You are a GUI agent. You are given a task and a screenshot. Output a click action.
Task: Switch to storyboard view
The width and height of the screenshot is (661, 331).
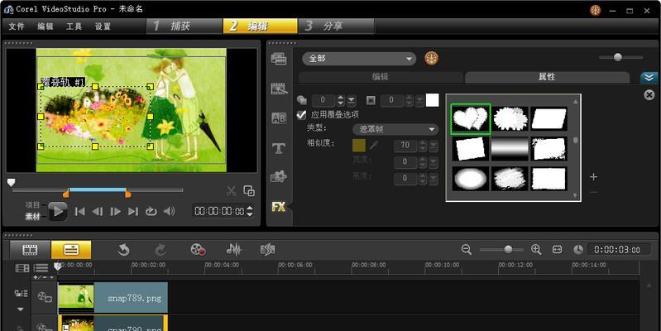pyautogui.click(x=30, y=250)
